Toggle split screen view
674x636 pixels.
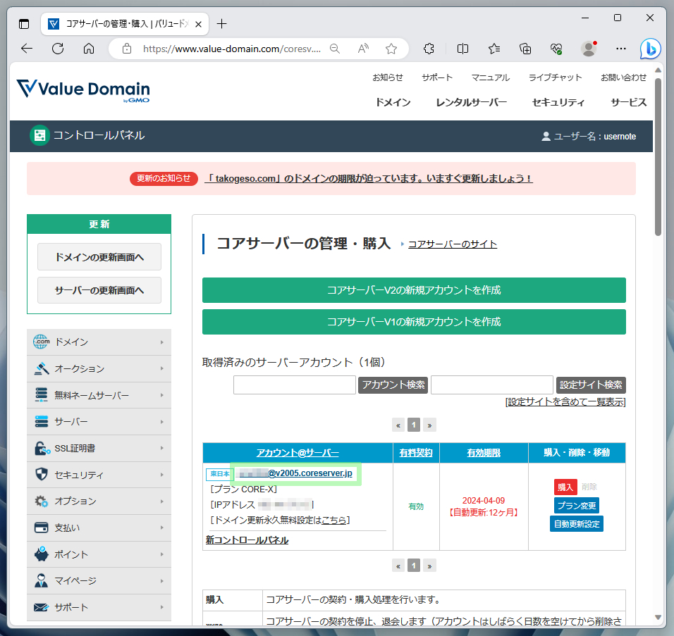[x=463, y=49]
